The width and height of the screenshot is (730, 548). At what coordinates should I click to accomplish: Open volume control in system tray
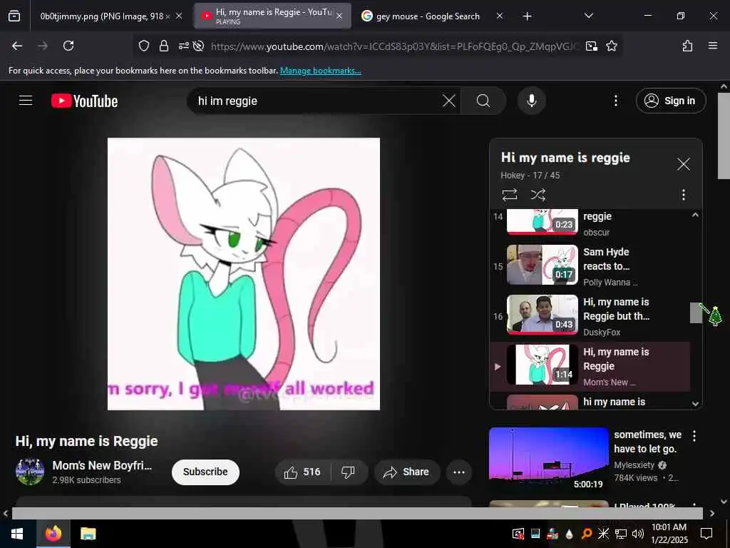637,534
